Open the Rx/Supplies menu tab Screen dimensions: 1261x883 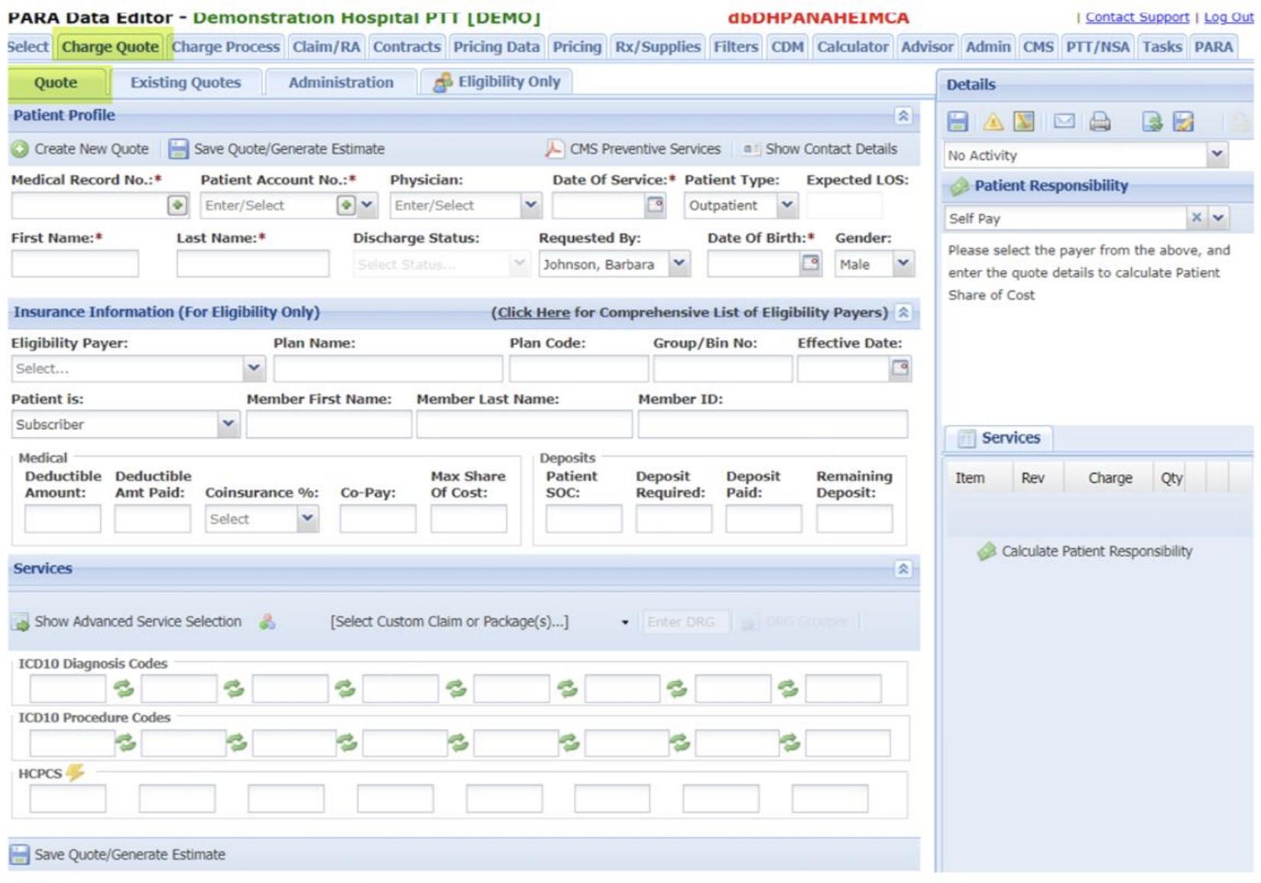tap(658, 47)
